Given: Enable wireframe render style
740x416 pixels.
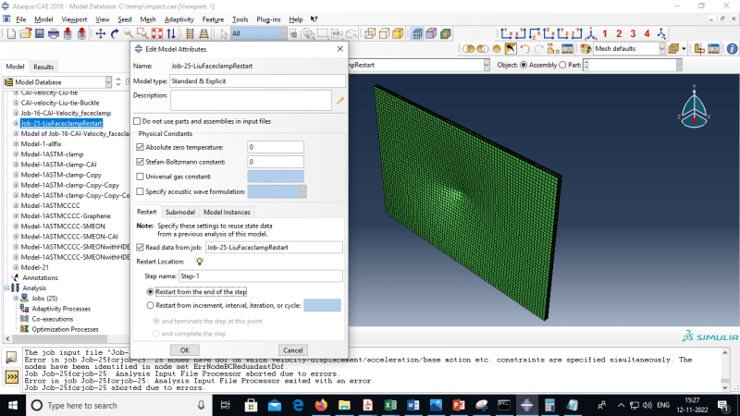Looking at the screenshot, I should 370,33.
